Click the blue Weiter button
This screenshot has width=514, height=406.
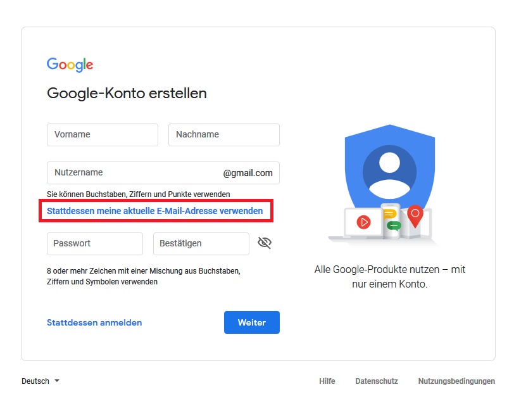(252, 322)
